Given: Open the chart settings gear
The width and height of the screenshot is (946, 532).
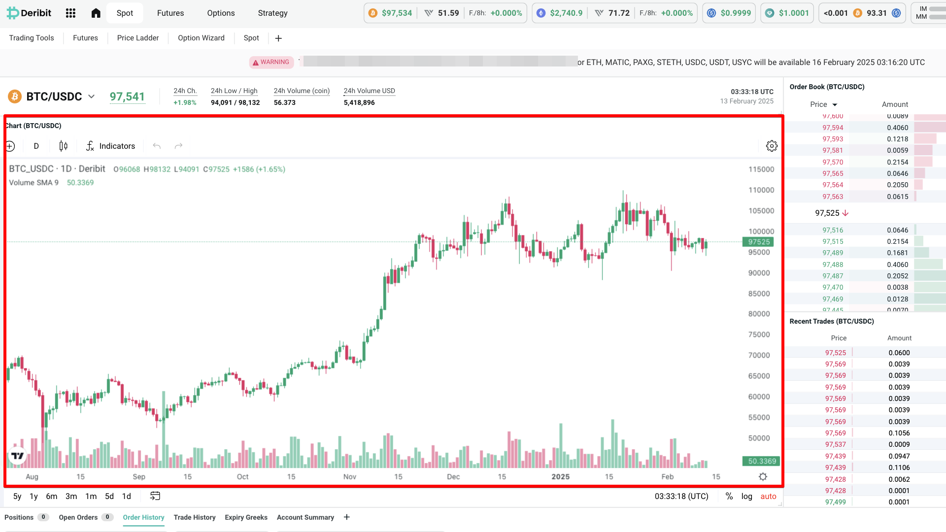Looking at the screenshot, I should [772, 146].
